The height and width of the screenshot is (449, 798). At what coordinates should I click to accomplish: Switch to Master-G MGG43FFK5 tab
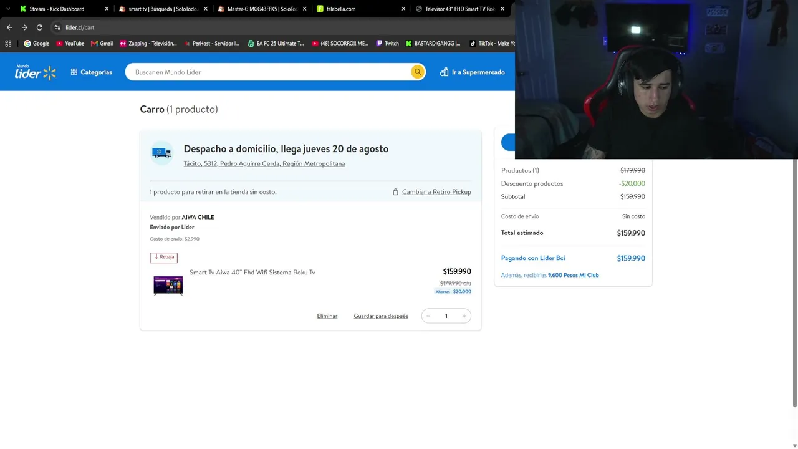[x=262, y=9]
